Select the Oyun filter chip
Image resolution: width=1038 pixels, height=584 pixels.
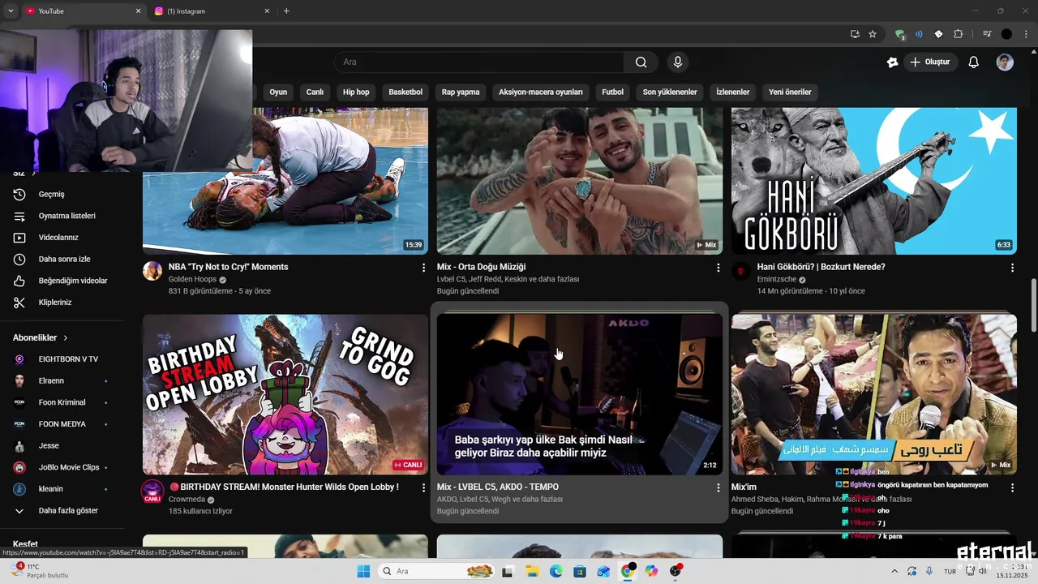click(278, 92)
